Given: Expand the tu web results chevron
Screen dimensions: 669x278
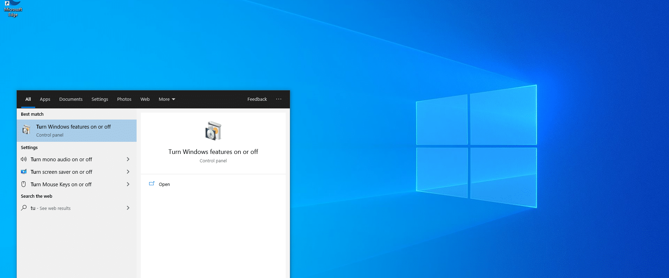Looking at the screenshot, I should click(x=128, y=208).
